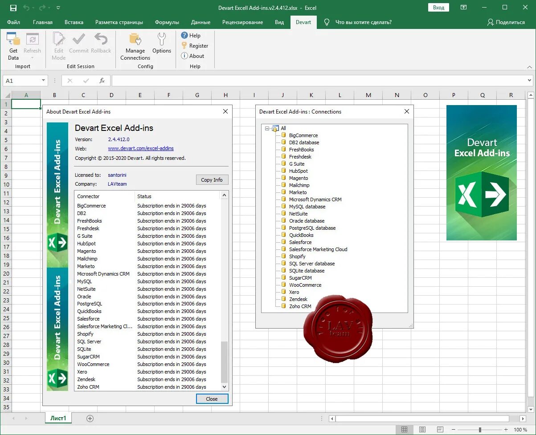Expand the formula bar chevron
This screenshot has width=536, height=435.
(x=530, y=81)
